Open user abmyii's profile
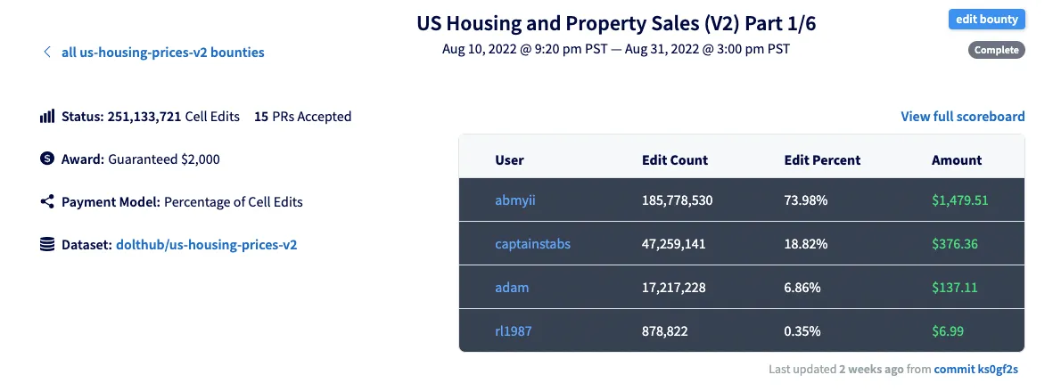The image size is (1061, 391). click(515, 200)
